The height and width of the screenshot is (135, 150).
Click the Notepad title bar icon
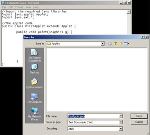pyautogui.click(x=3, y=3)
